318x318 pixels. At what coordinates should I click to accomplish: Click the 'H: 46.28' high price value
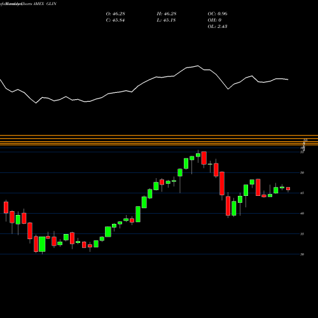167,14
